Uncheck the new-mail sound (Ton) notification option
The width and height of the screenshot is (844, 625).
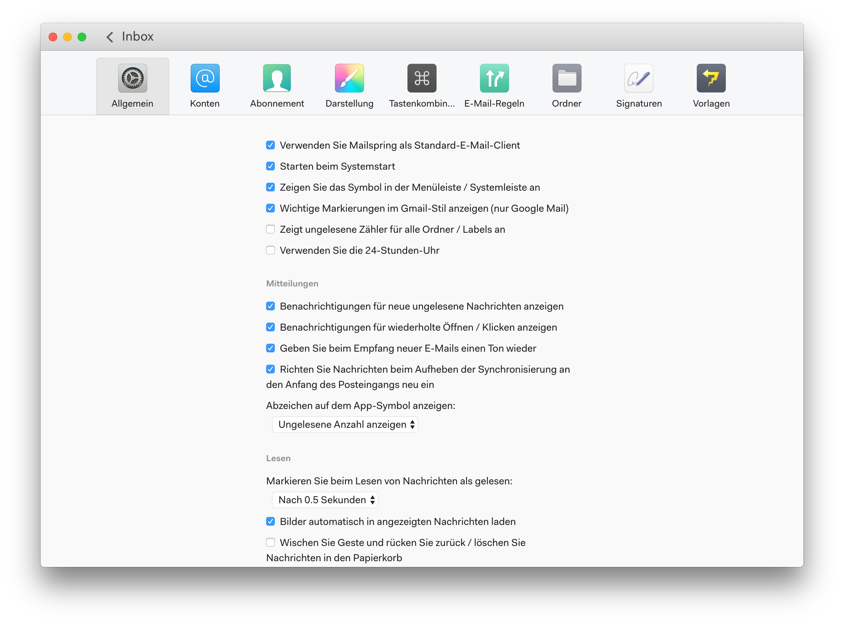point(270,348)
